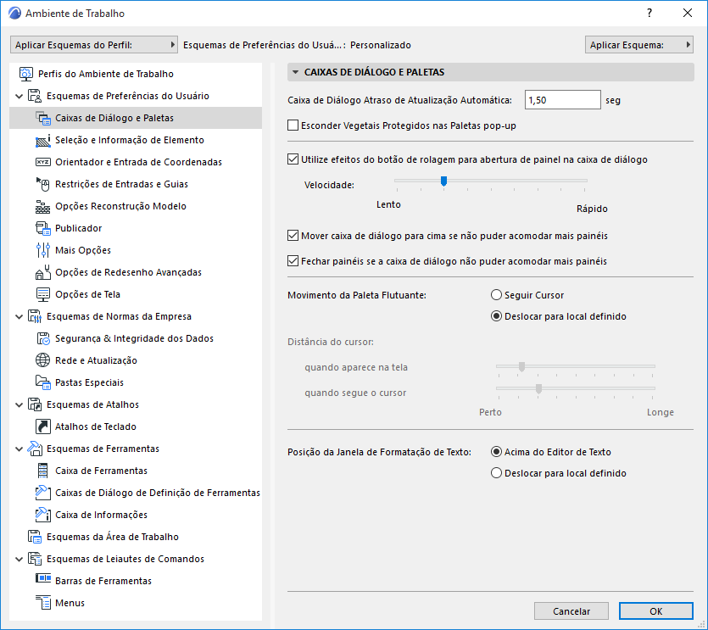The image size is (708, 630).
Task: Click the Publicador icon in the tree
Action: [x=43, y=228]
